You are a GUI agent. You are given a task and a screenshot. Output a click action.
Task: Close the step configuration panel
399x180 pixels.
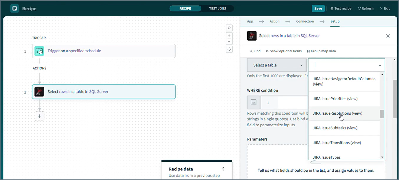pos(388,36)
